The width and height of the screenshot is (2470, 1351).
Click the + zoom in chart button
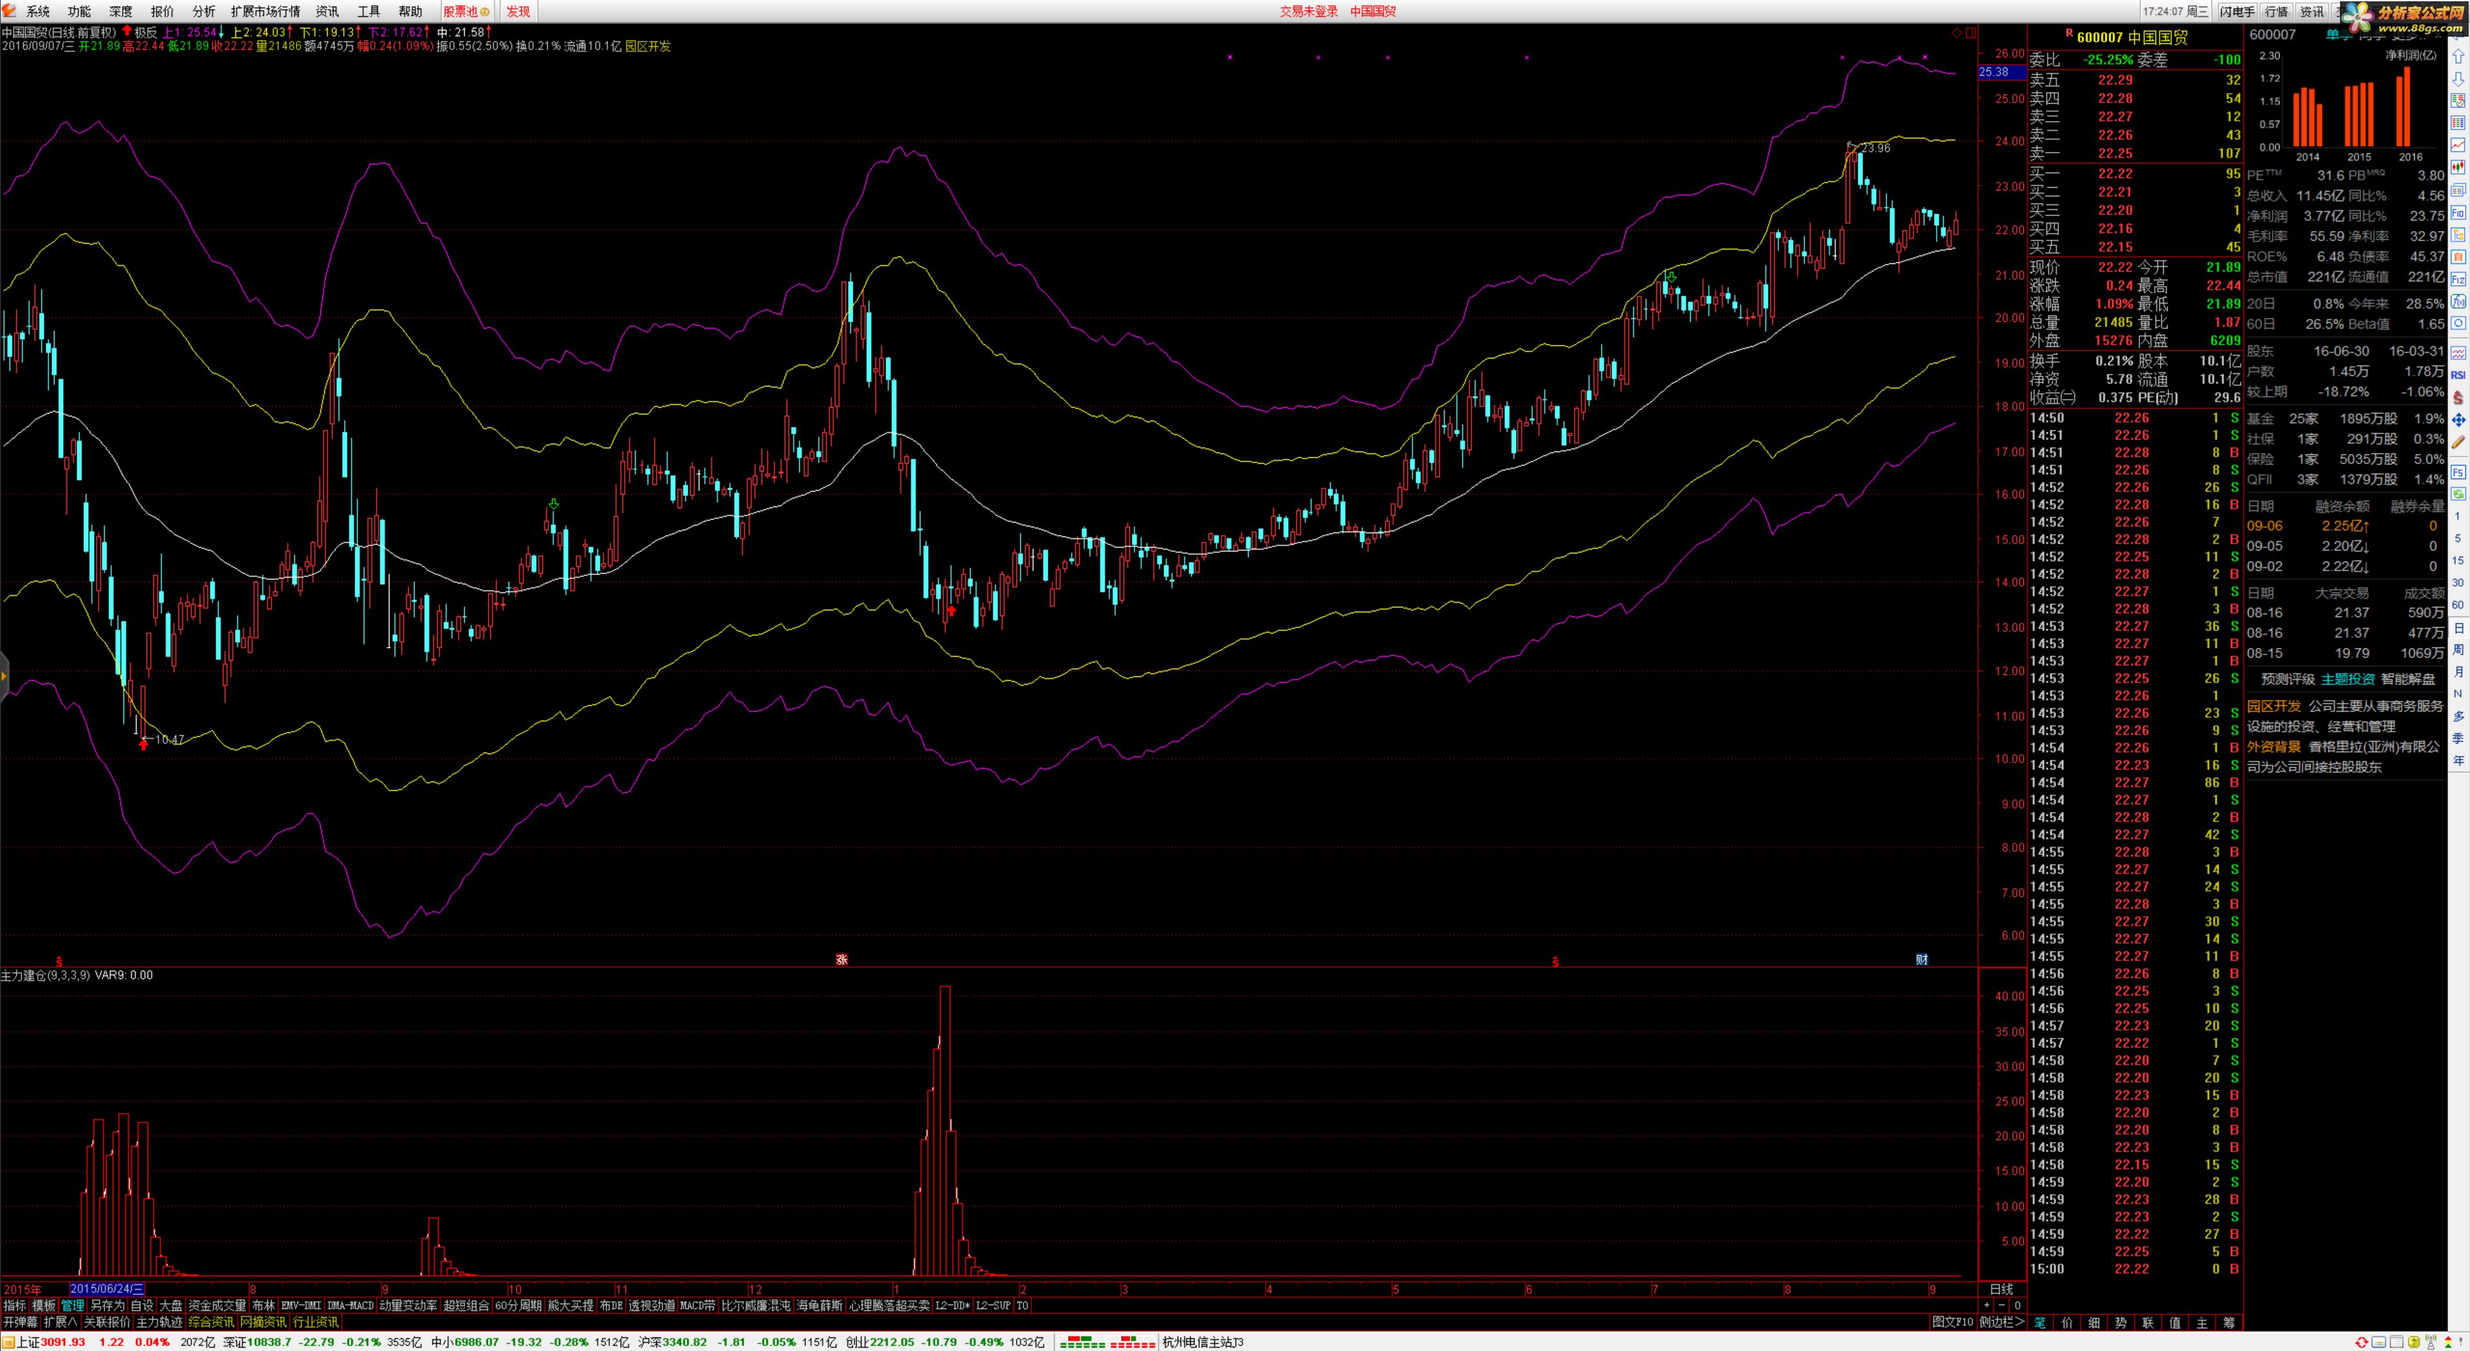point(1987,1305)
